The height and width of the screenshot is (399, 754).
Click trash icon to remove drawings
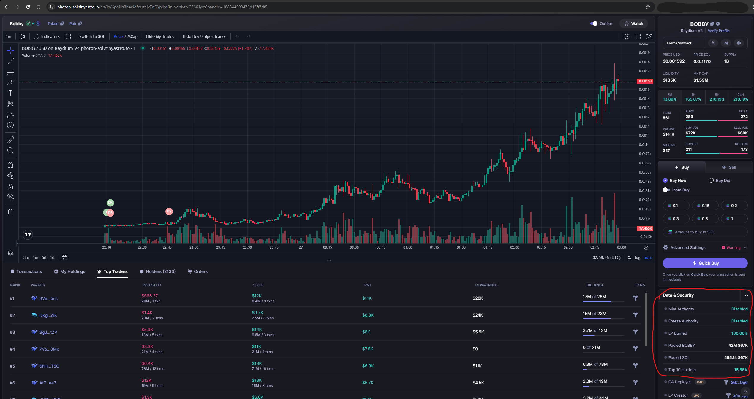click(x=10, y=212)
